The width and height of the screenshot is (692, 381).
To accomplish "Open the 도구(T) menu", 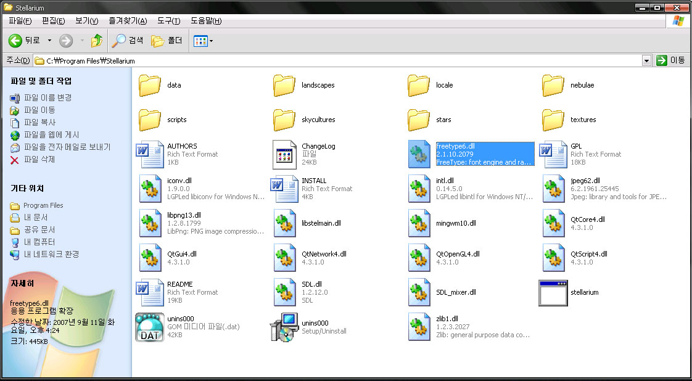I will (x=168, y=21).
